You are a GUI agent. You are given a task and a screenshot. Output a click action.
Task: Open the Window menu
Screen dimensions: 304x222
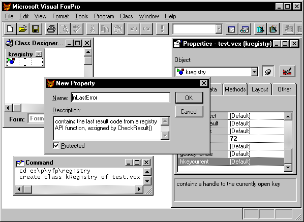149,16
